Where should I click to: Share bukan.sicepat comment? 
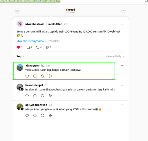tap(50, 96)
